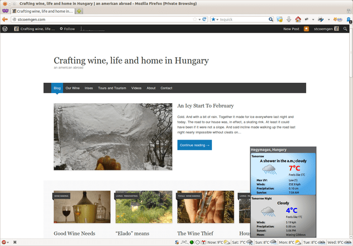353x246 pixels.
Task: Open the print/edit toolbar icon
Action: pos(320,19)
